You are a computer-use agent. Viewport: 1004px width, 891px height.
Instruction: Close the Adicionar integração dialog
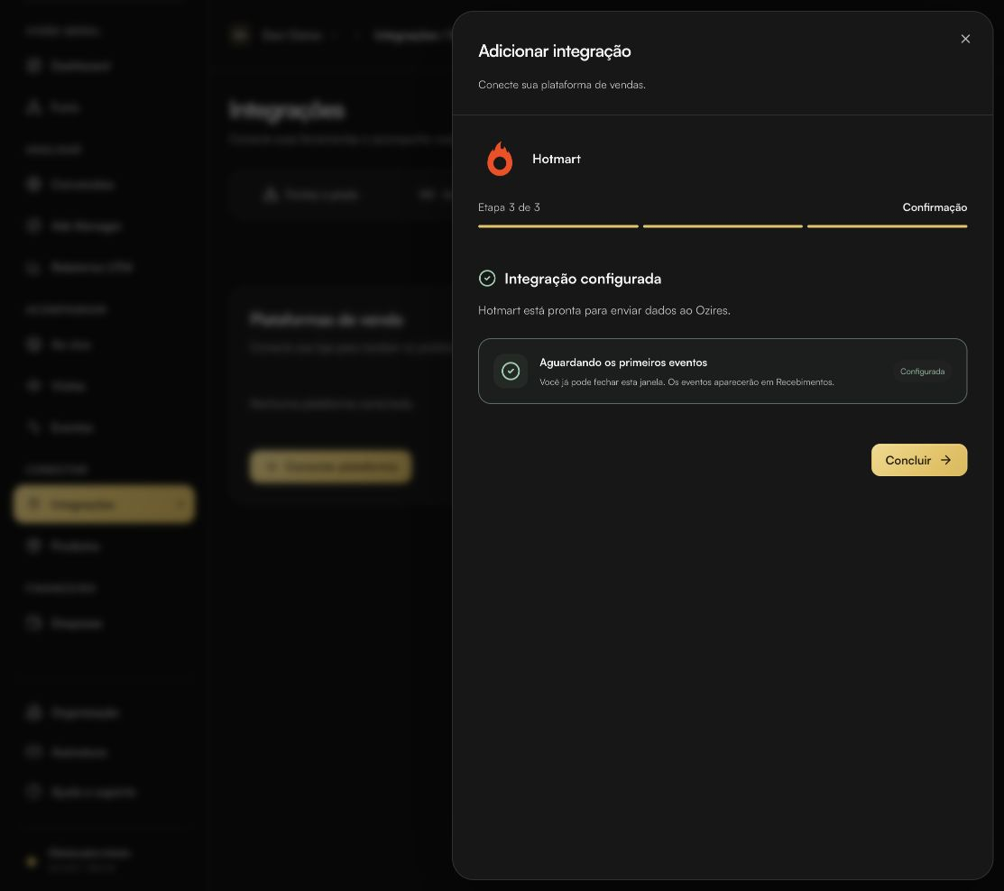pos(965,39)
